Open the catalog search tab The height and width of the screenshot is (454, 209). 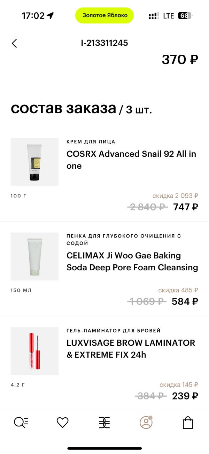point(21,423)
